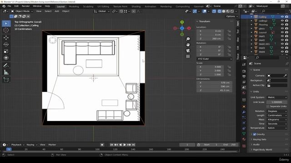Hide Wall3 object with eye icon
Viewport: 291px width, 163px height.
[x=282, y=48]
